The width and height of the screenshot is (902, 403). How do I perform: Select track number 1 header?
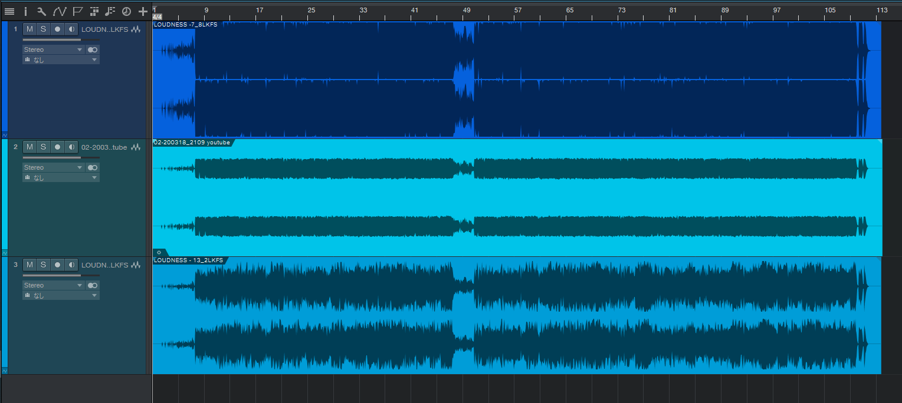(15, 29)
